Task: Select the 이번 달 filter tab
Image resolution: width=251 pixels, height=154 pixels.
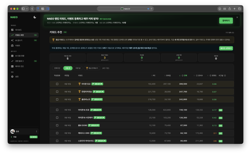Action: tap(78, 68)
